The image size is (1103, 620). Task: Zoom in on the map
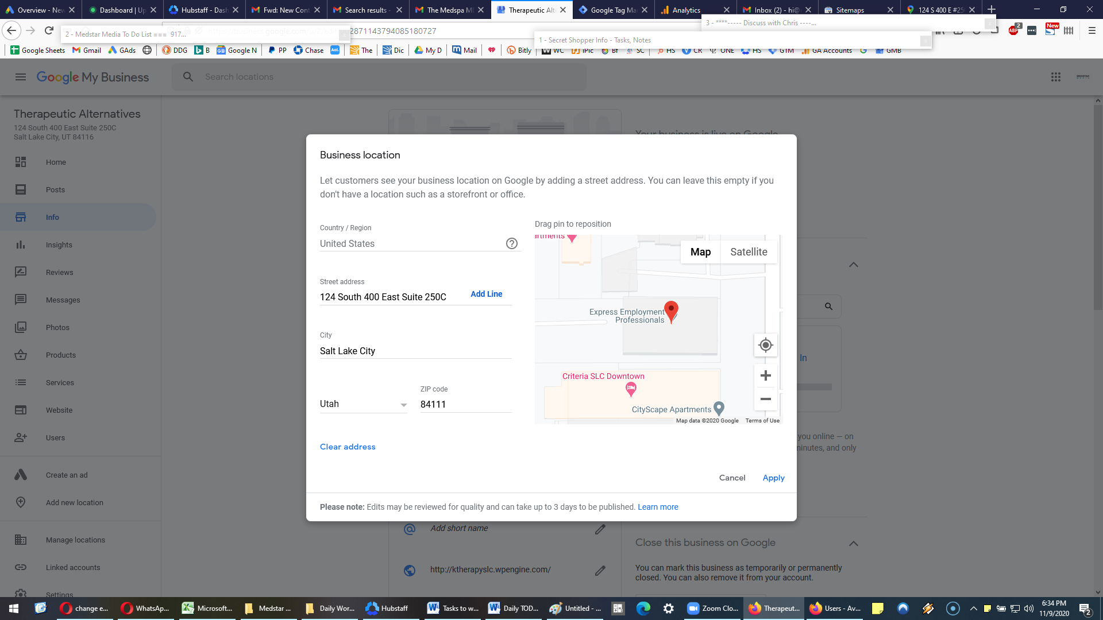click(765, 375)
